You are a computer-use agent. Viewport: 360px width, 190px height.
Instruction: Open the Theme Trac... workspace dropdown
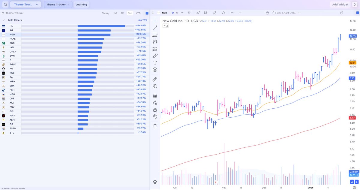pyautogui.click(x=25, y=5)
